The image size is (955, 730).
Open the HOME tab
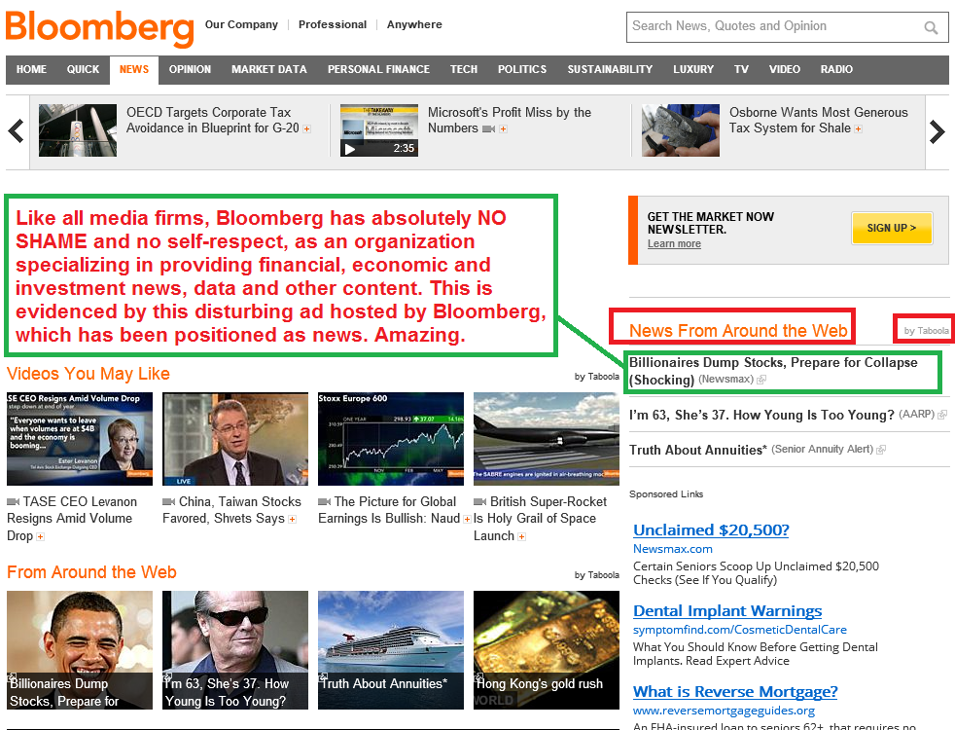32,69
